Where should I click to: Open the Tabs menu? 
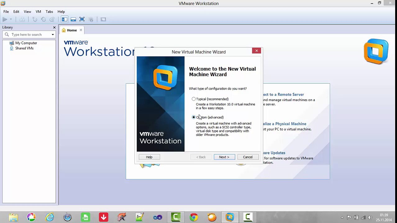coord(49,11)
